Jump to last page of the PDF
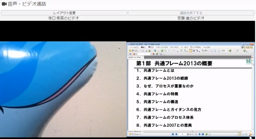The height and width of the screenshot is (139, 256). pos(203,134)
